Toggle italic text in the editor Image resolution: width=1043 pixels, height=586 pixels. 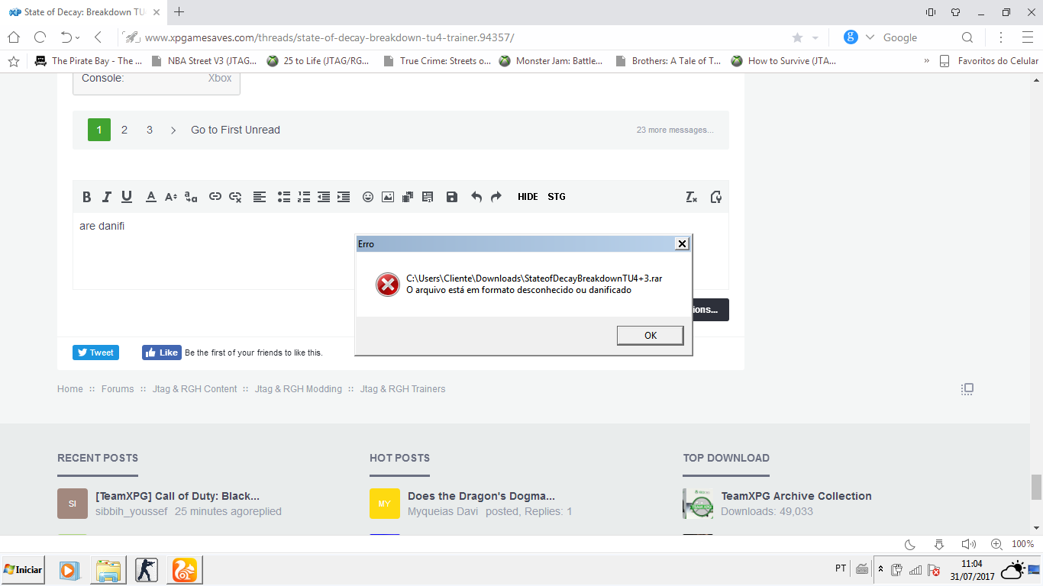coord(107,197)
